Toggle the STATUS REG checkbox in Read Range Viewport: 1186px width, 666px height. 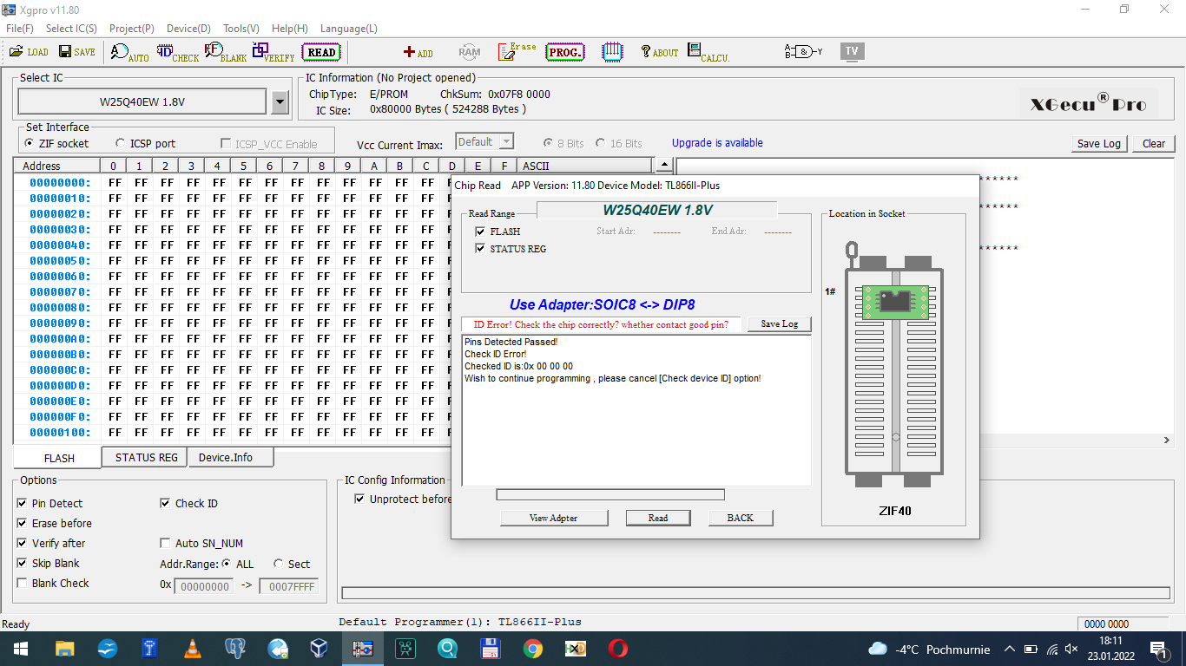click(480, 249)
